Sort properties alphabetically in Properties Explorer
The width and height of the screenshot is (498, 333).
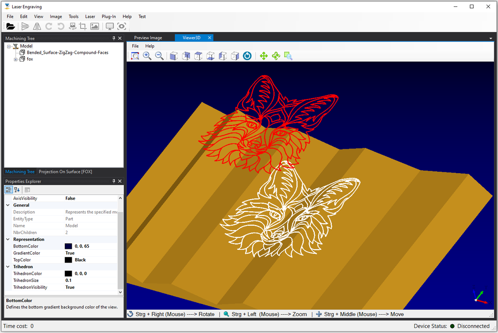tap(17, 190)
